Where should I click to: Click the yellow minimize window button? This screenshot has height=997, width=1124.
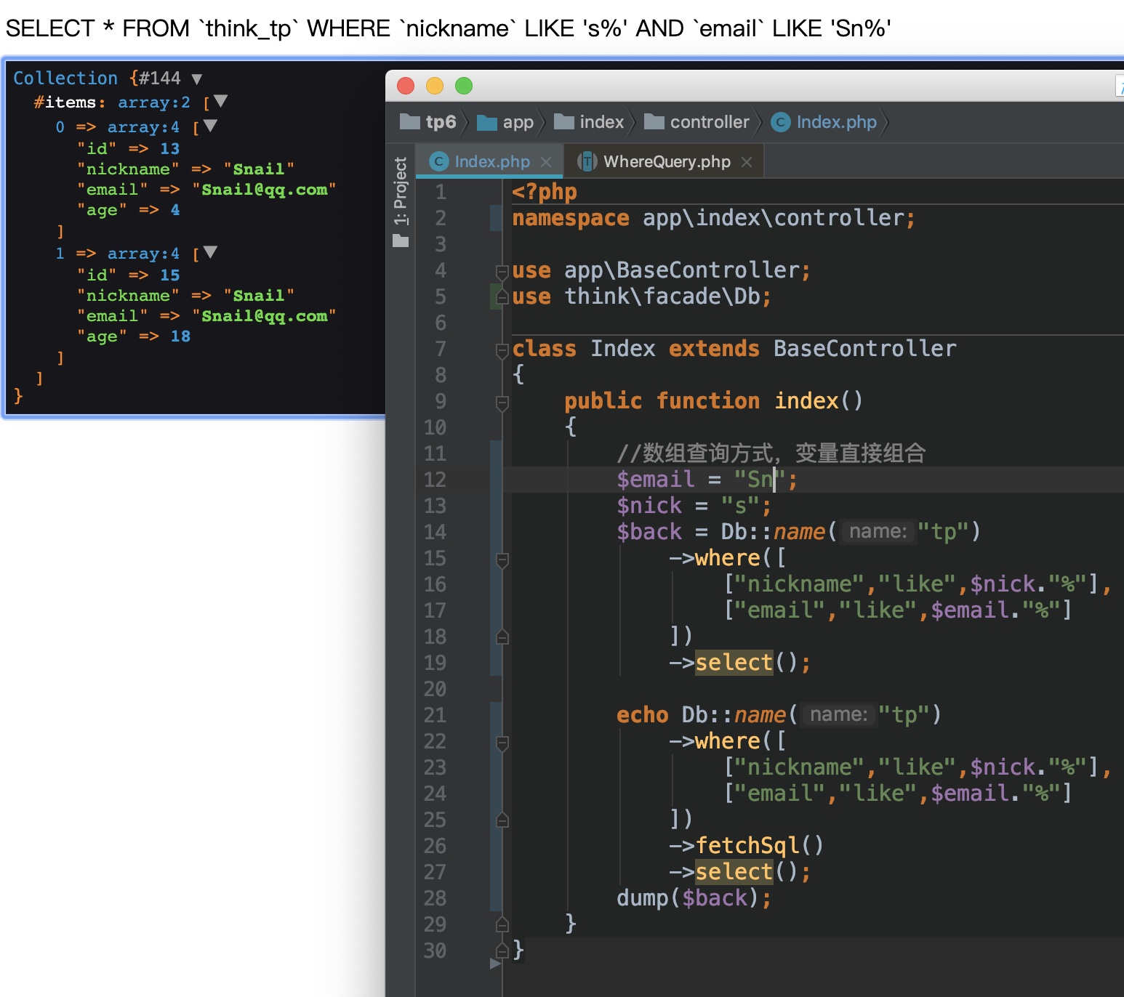(x=435, y=86)
